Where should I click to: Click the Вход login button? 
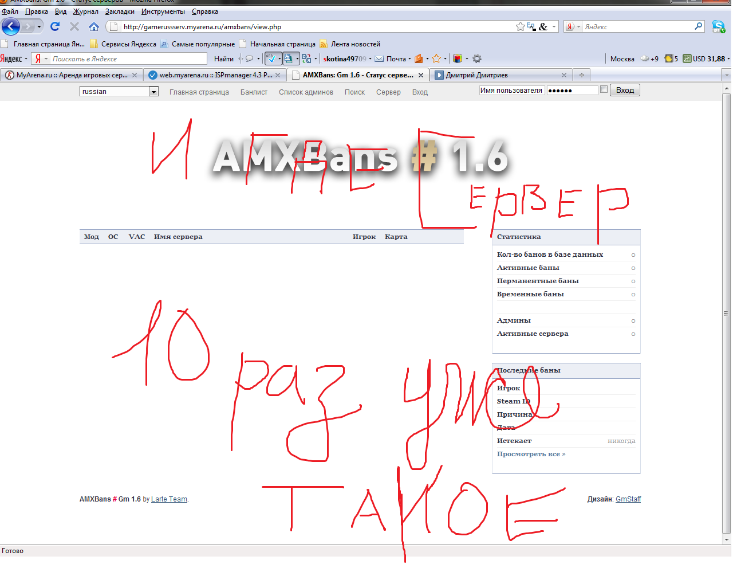[625, 90]
